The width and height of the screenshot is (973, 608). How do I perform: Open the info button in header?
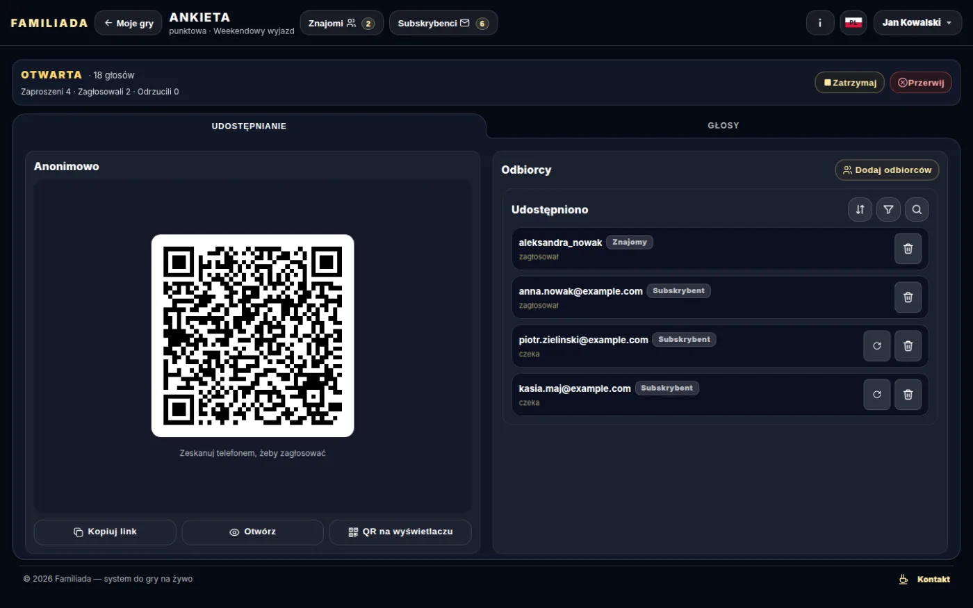pos(820,23)
